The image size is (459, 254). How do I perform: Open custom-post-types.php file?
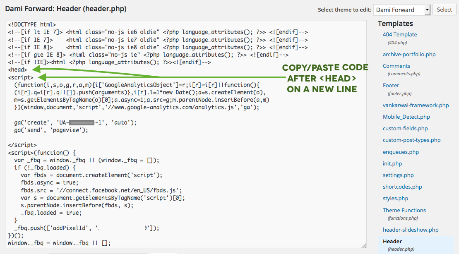[411, 140]
